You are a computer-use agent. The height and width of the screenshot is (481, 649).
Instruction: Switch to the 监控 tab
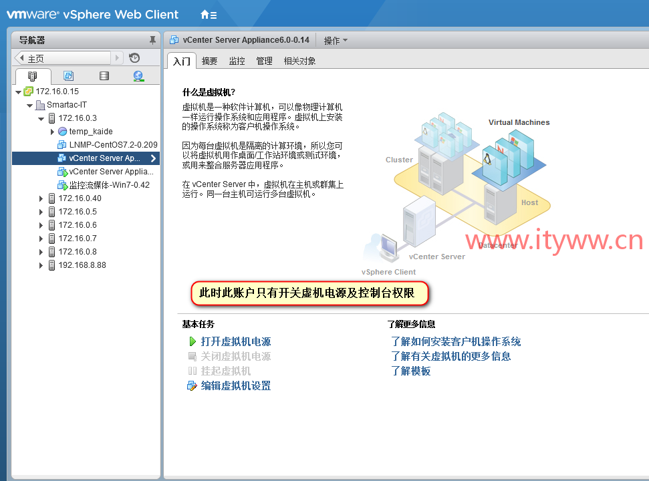click(x=237, y=61)
